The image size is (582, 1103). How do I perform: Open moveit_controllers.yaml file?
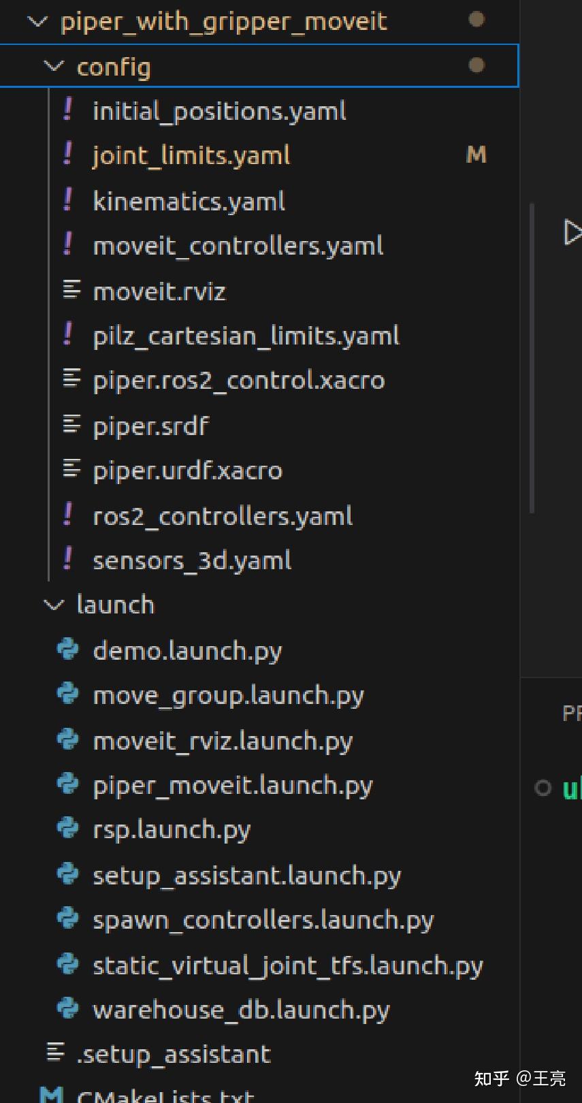pos(238,246)
